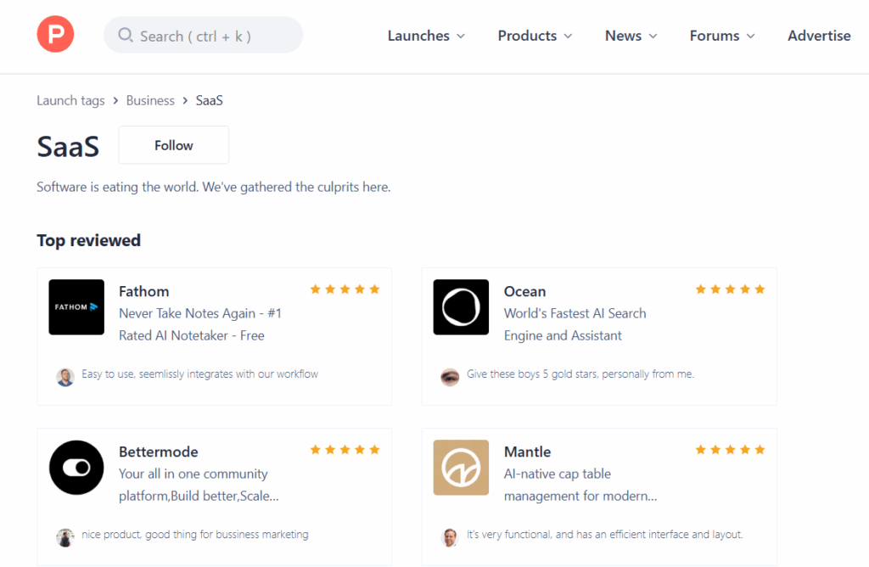
Task: Expand the Launches dropdown menu
Action: (x=426, y=36)
